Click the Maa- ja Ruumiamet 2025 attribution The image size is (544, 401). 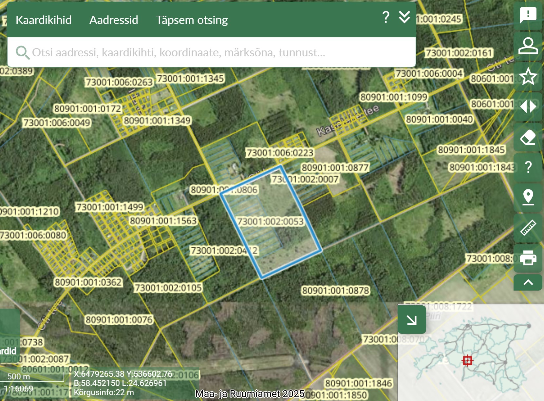pos(250,394)
